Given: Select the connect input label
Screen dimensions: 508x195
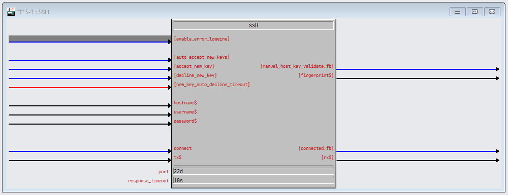Looking at the screenshot, I should point(183,148).
